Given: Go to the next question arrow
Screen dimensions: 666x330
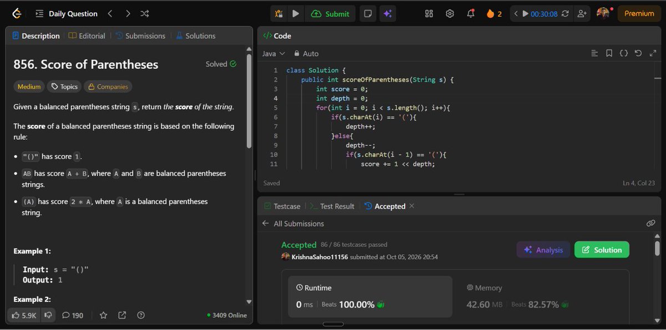Looking at the screenshot, I should click(128, 13).
